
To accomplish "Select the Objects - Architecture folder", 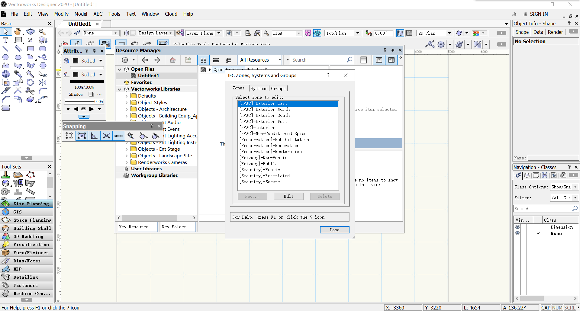I will 162,109.
